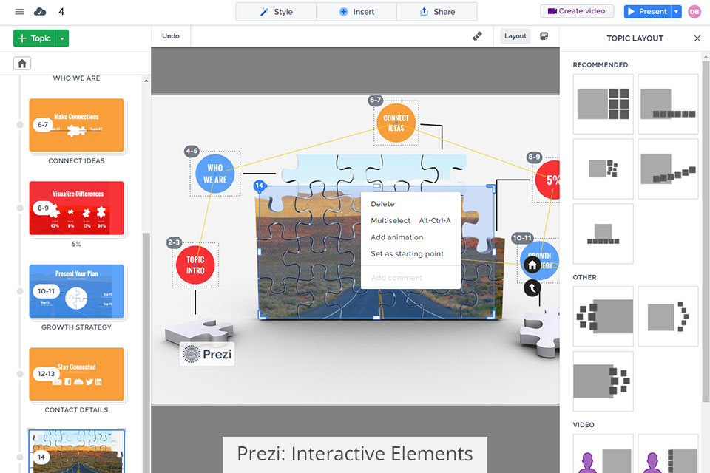Click the connector link icon in toolbar

coord(477,36)
